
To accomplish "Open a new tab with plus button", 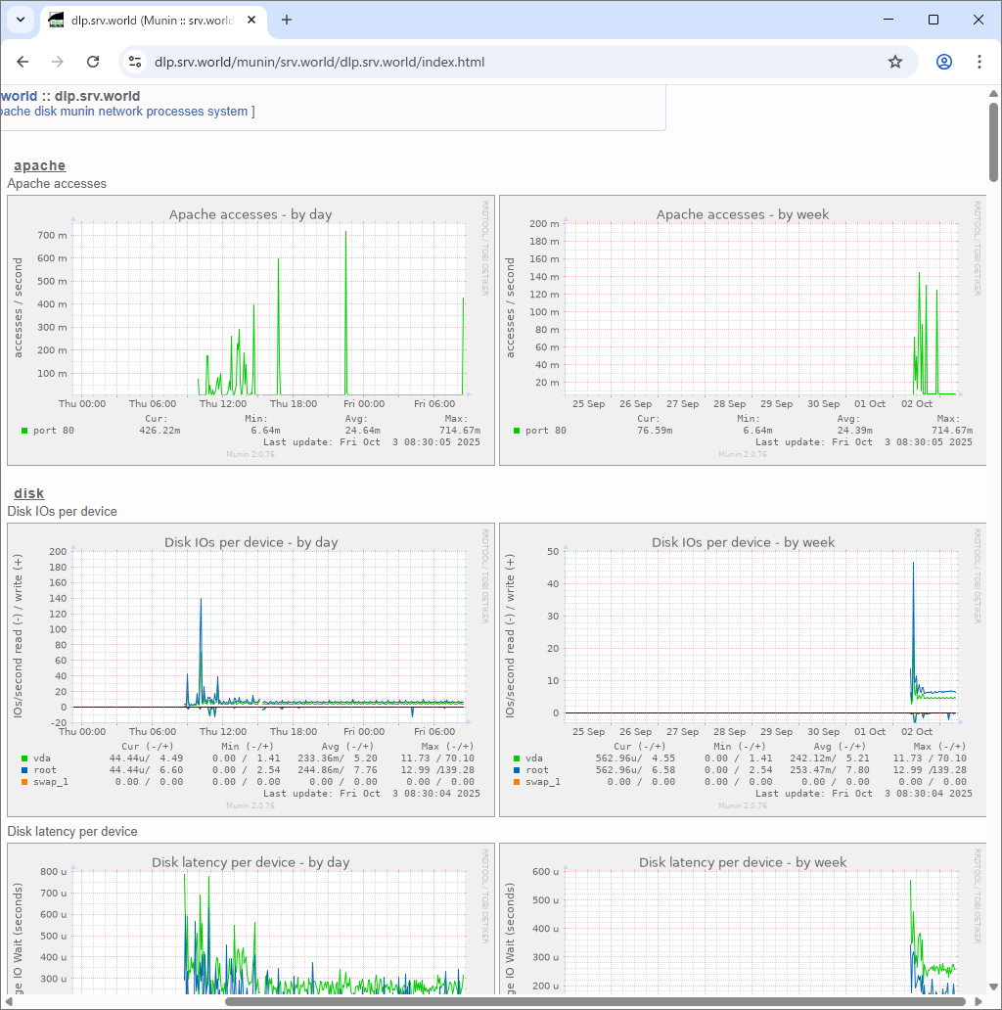I will pos(287,20).
